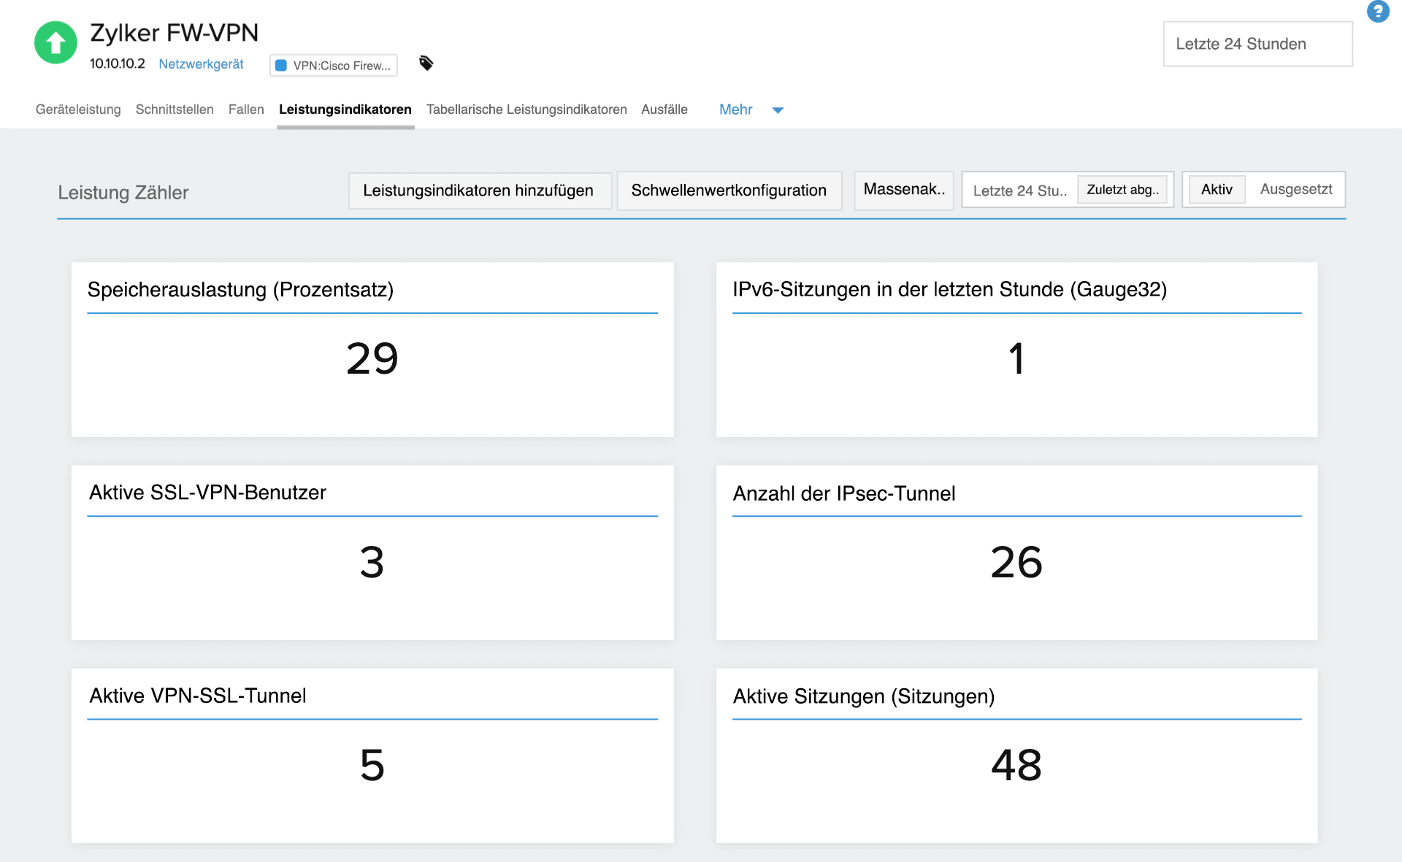Click the blue VPN:Cisco Firewall category chip
Screen dimensions: 1402x862
[x=333, y=66]
